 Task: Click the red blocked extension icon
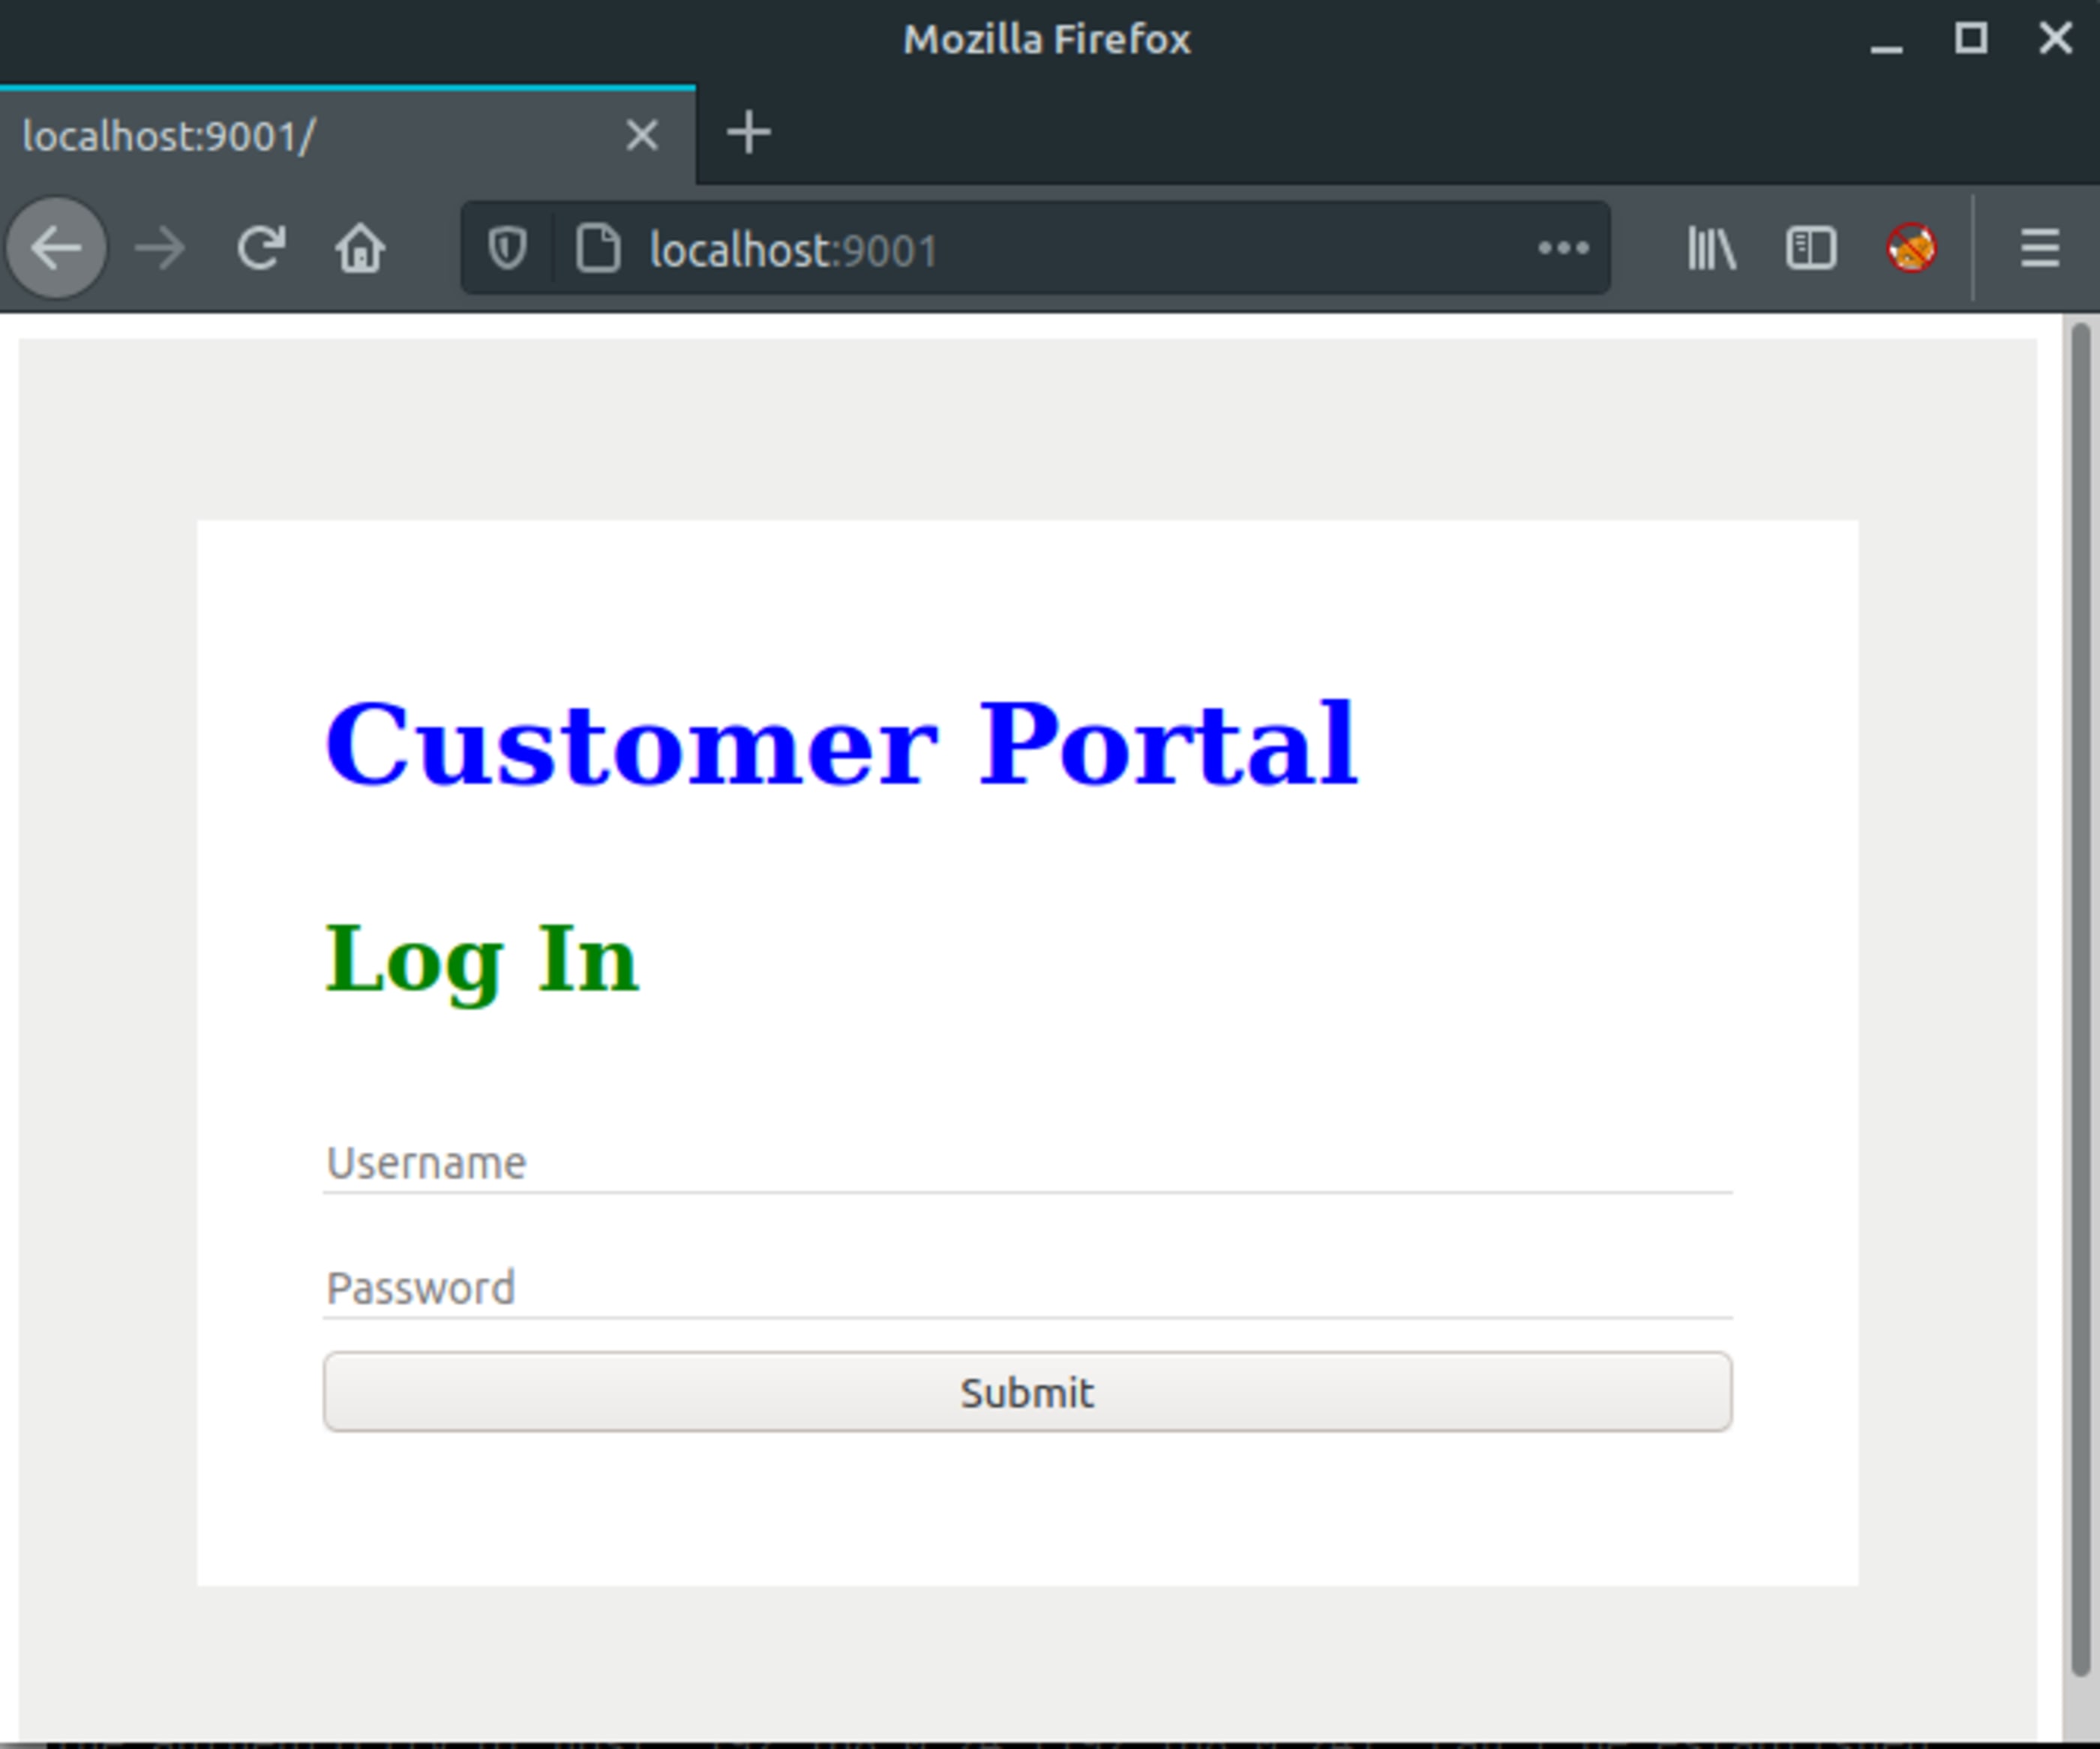click(1911, 248)
